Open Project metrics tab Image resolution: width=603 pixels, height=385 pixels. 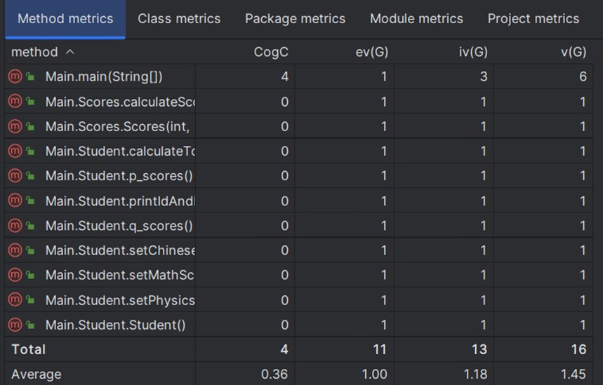534,19
